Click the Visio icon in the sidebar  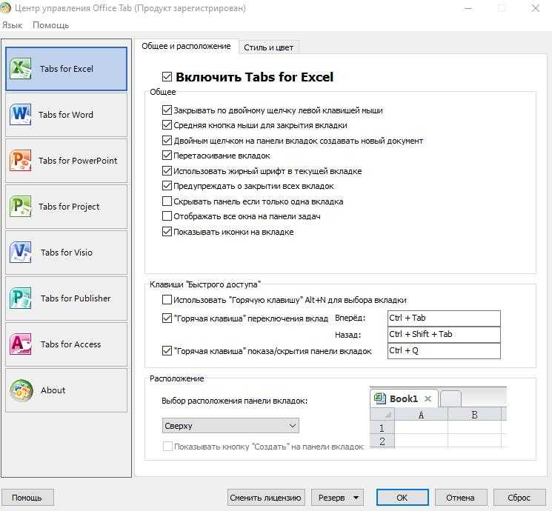(x=21, y=253)
